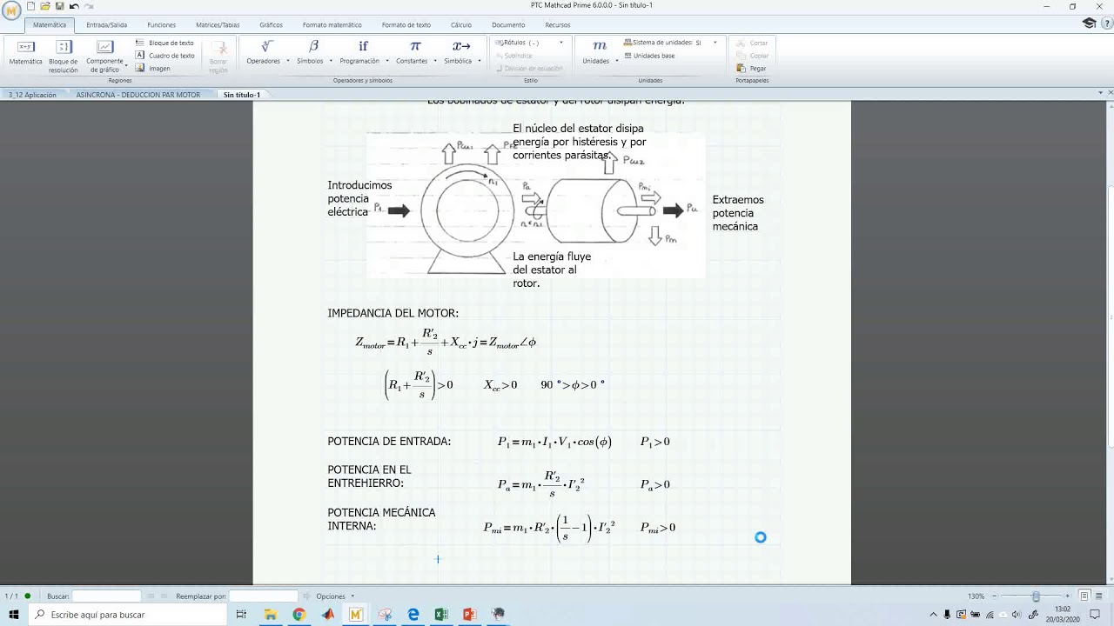Image resolution: width=1114 pixels, height=626 pixels.
Task: Select the Zmotor impedance equation
Action: [x=446, y=340]
